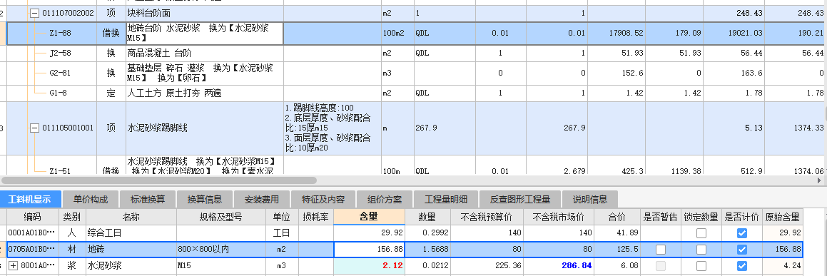Toggle 锁定数量 checkbox for 地砖 row
The image size is (827, 276).
pyautogui.click(x=701, y=249)
